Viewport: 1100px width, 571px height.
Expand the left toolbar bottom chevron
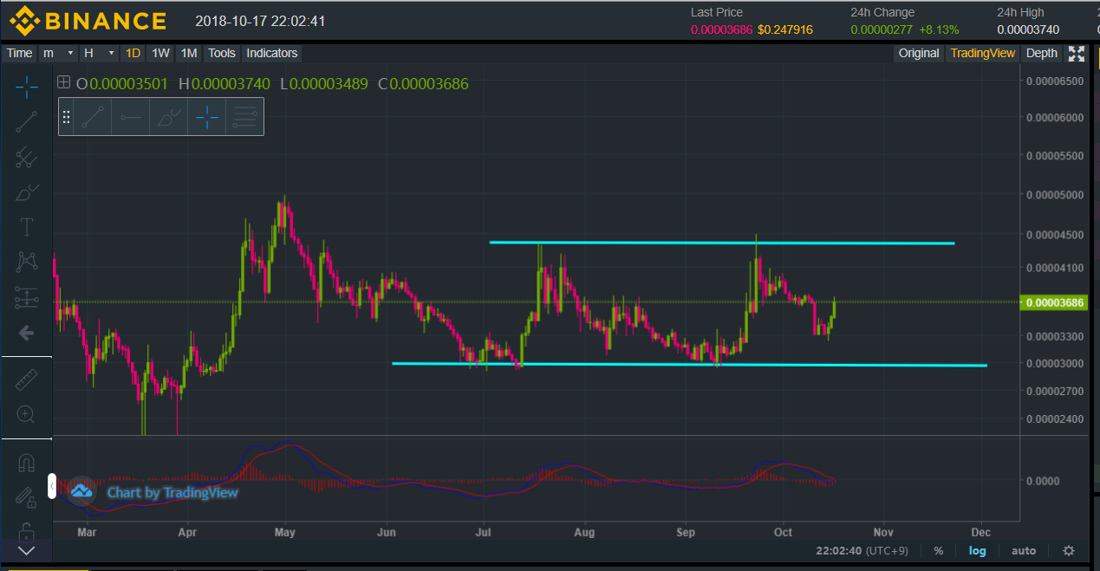[x=26, y=550]
